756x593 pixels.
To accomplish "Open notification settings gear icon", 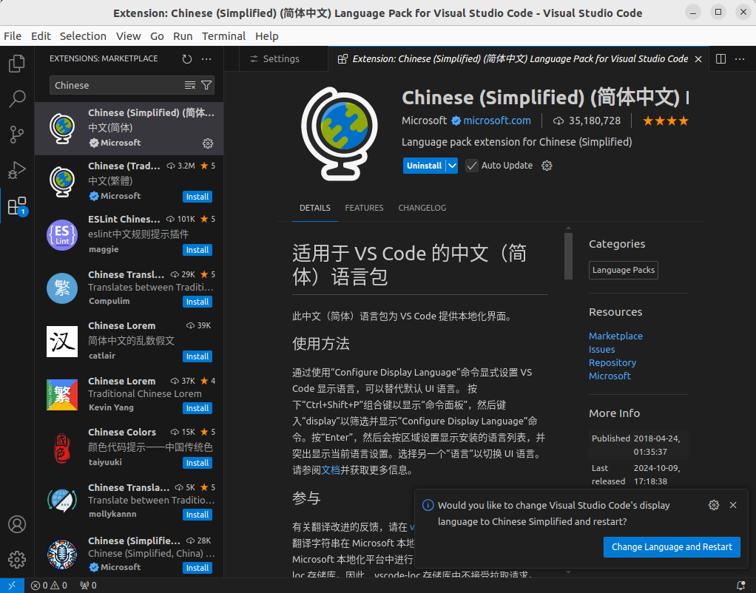I will click(x=714, y=505).
